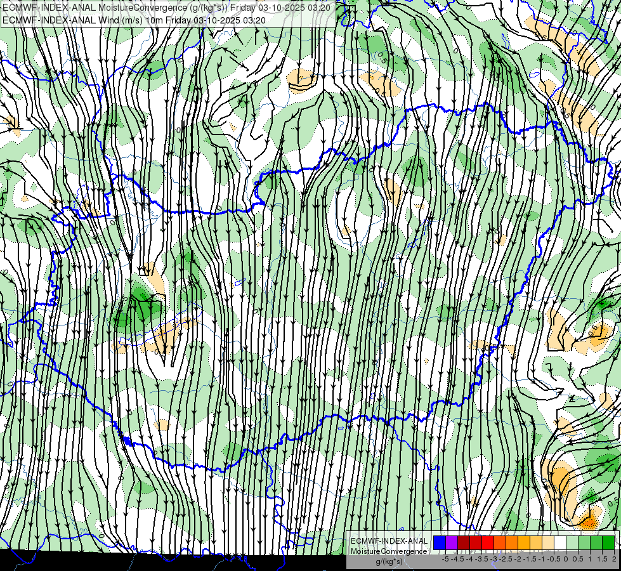Viewport: 621px width, 571px height.
Task: Select the light orange swatch between -1.5 and -1
Action: (536, 542)
